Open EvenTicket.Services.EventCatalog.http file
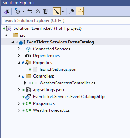Viewport: 130px width, 138px height. pos(69,97)
